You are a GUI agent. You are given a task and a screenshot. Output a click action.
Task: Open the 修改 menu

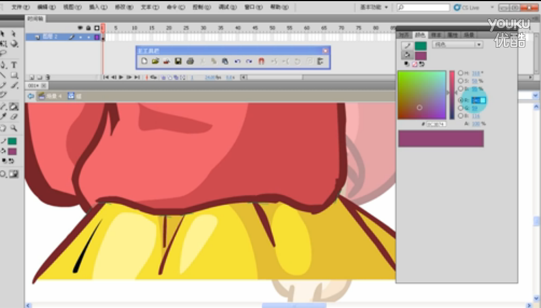124,7
